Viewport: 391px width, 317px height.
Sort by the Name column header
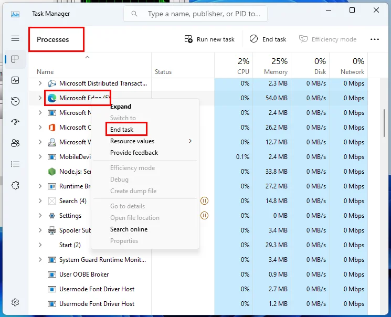[x=90, y=66]
